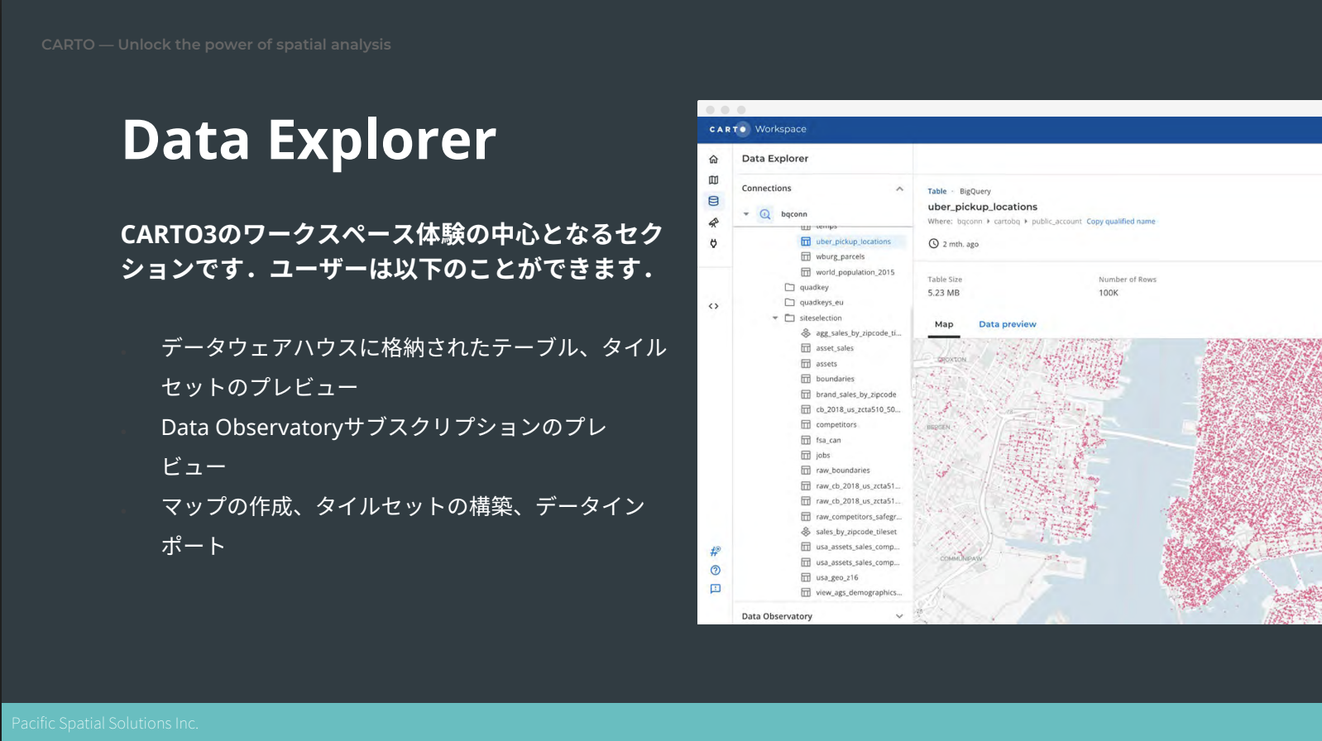This screenshot has width=1322, height=741.
Task: Expand the Data Observatory section chevron
Action: pyautogui.click(x=899, y=616)
